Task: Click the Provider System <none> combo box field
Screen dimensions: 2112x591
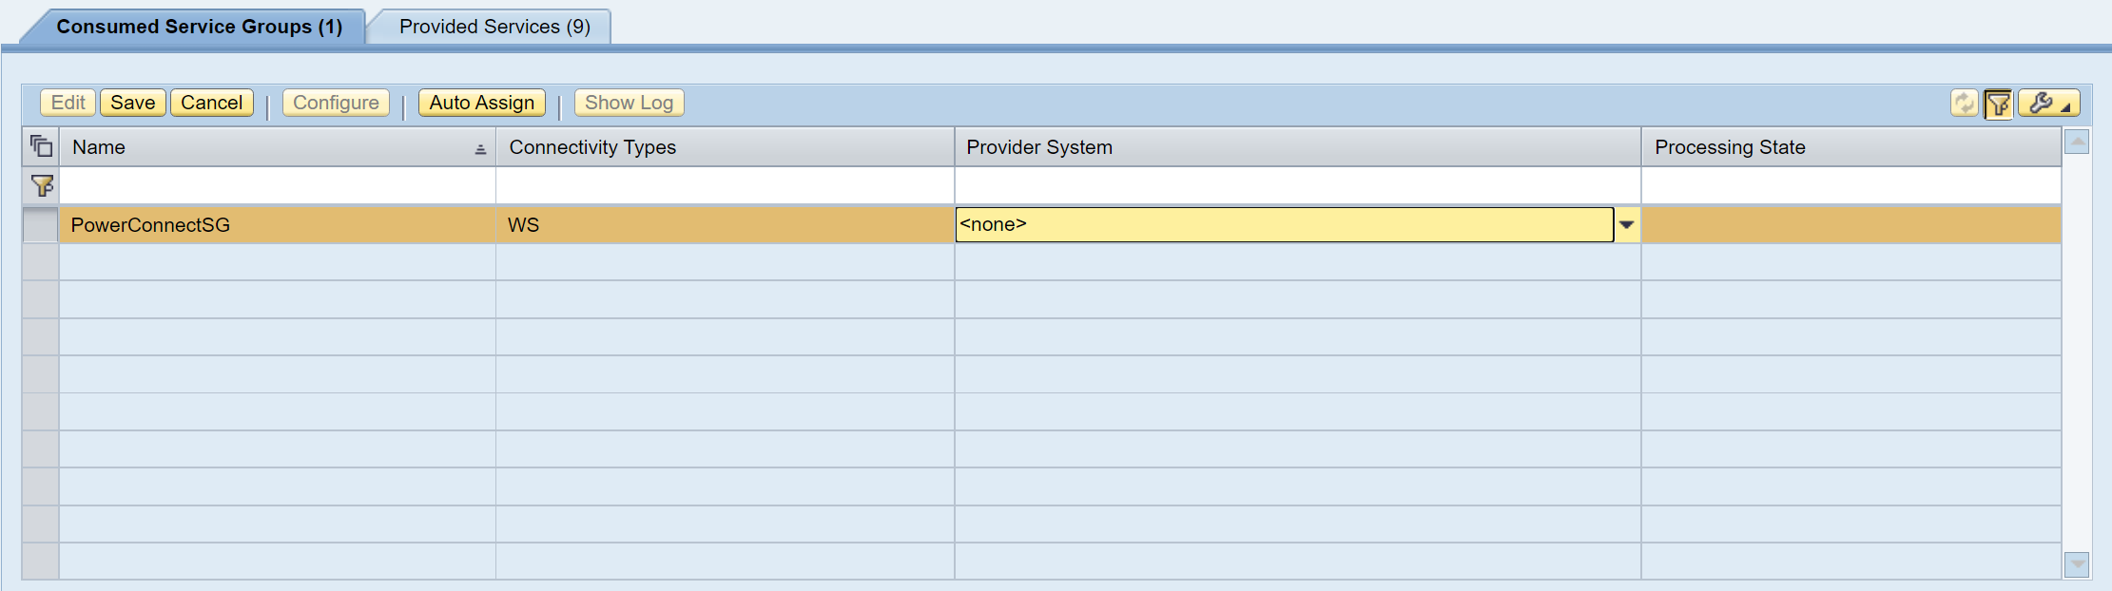Action: tap(1284, 225)
